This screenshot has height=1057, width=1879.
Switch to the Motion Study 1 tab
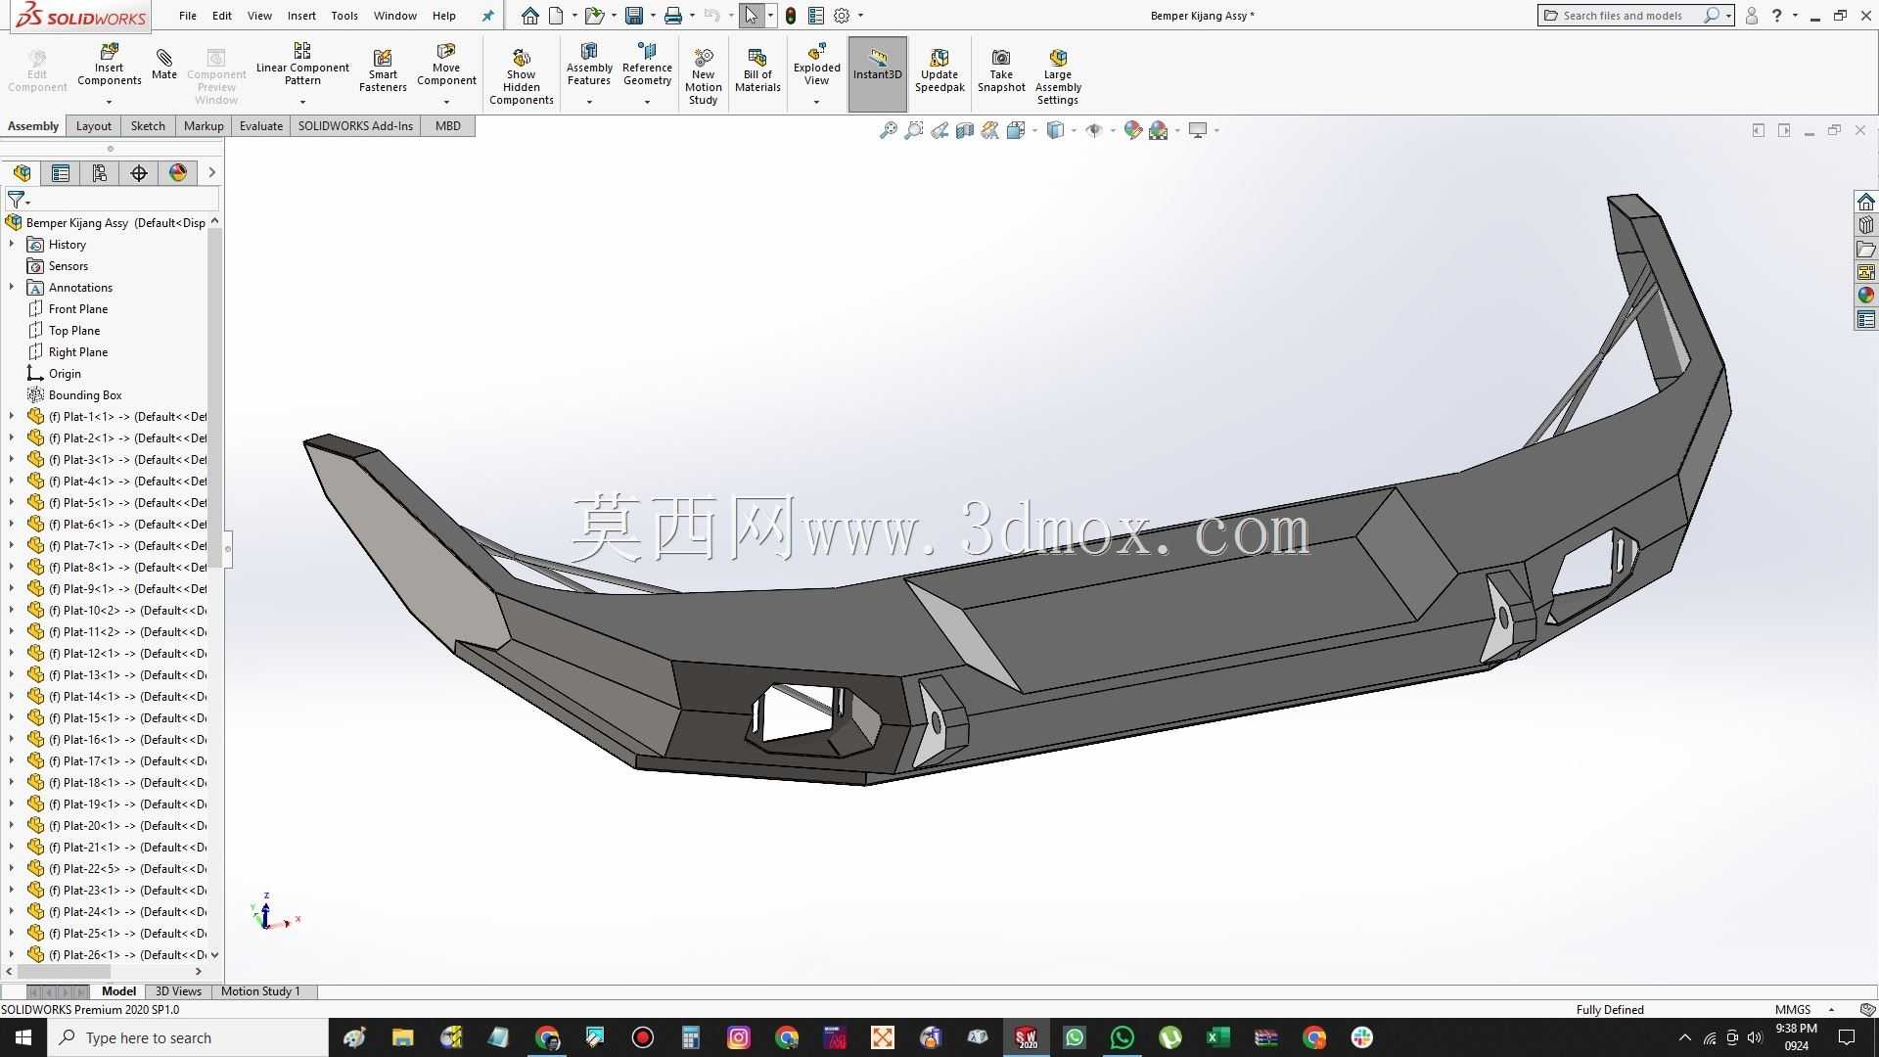coord(260,991)
